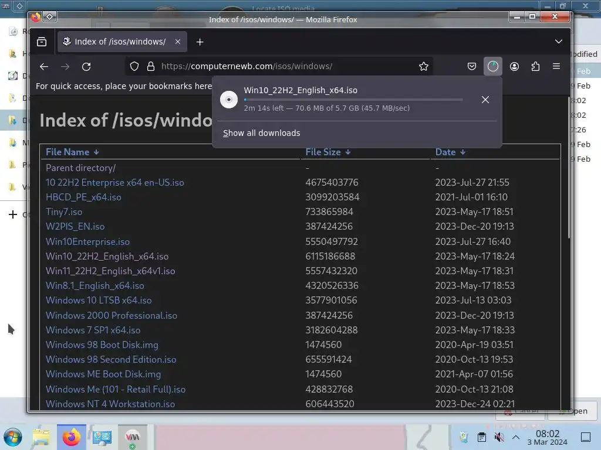Go back using the Firefox back arrow
The height and width of the screenshot is (450, 601).
[44, 67]
